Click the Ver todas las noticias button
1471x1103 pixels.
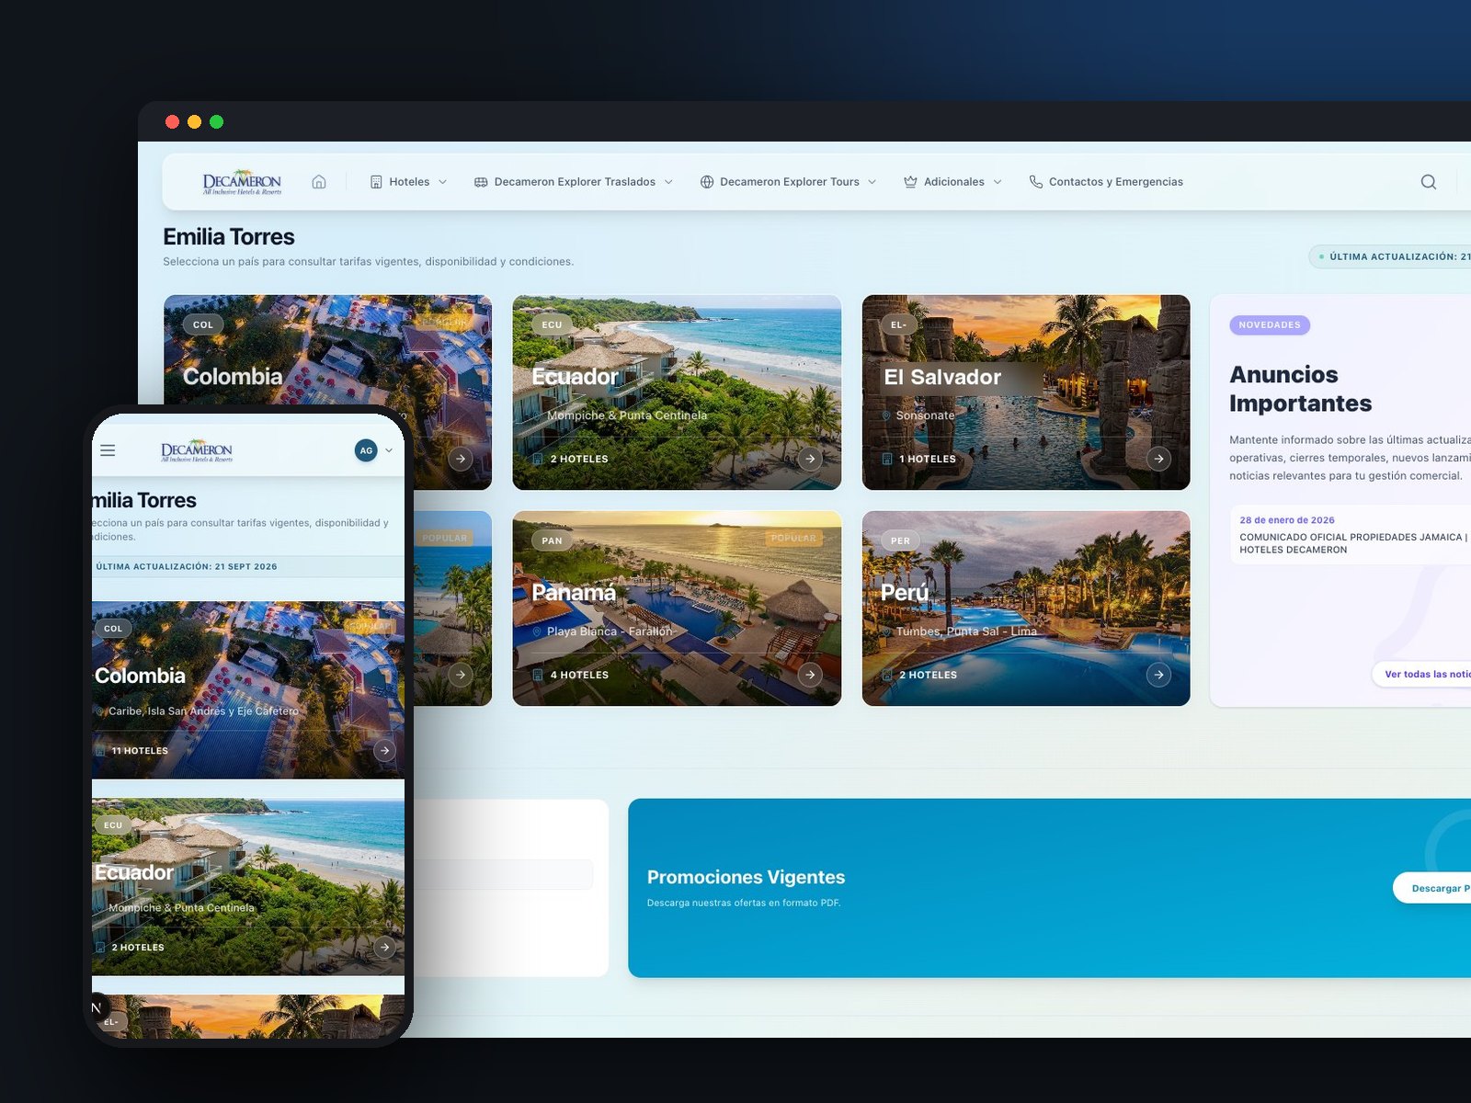(1423, 674)
